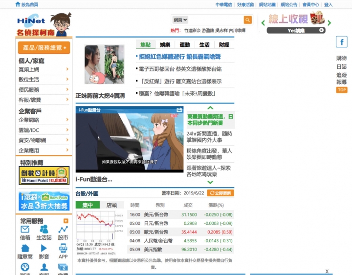Click the right green arrow of the banner
352x275 pixels.
pyautogui.click(x=329, y=23)
